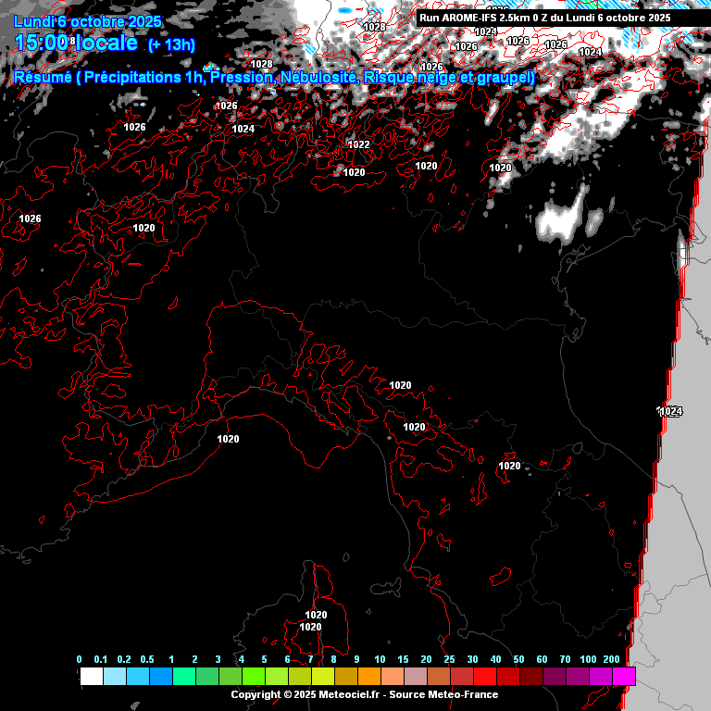Image resolution: width=711 pixels, height=711 pixels.
Task: Click the 1024 label on the gray right edge
Action: [670, 411]
